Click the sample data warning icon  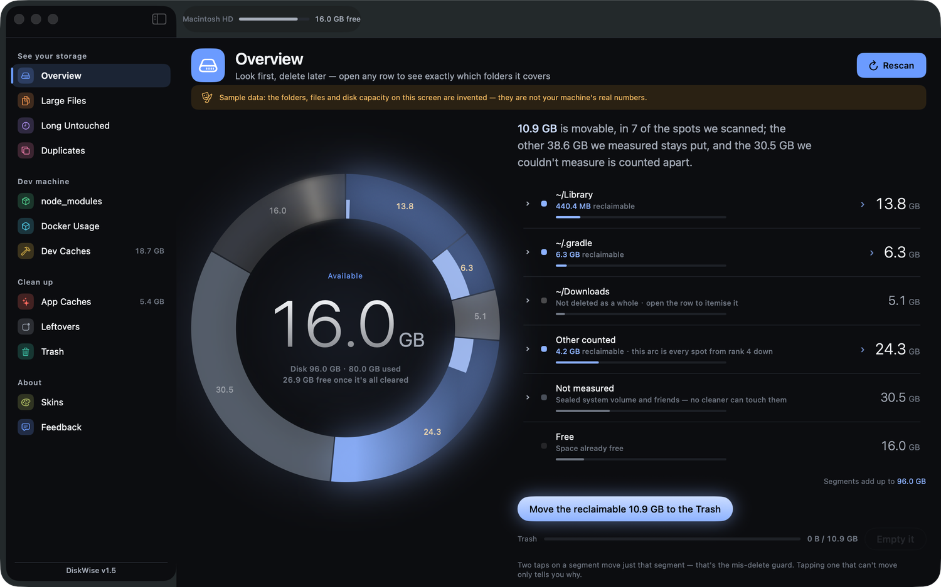point(206,98)
